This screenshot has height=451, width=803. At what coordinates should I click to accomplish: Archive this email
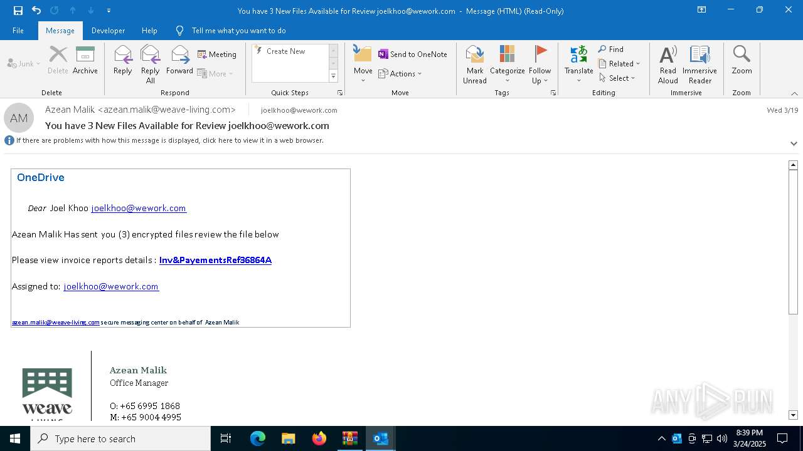85,61
